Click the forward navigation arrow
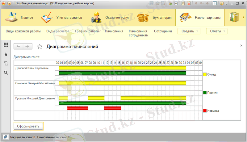The height and width of the screenshot is (142, 247). tap(27, 46)
